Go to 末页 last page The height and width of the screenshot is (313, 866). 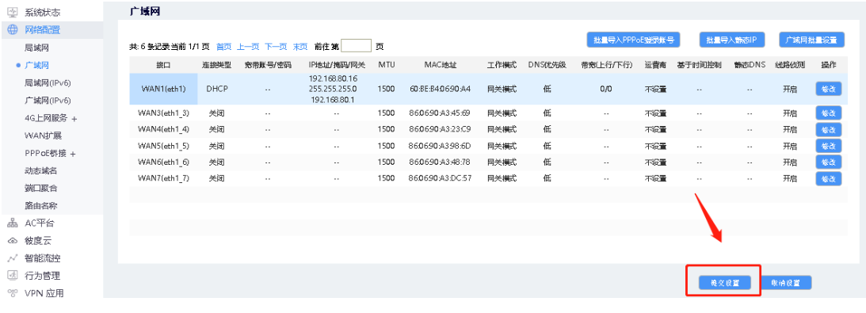(300, 47)
